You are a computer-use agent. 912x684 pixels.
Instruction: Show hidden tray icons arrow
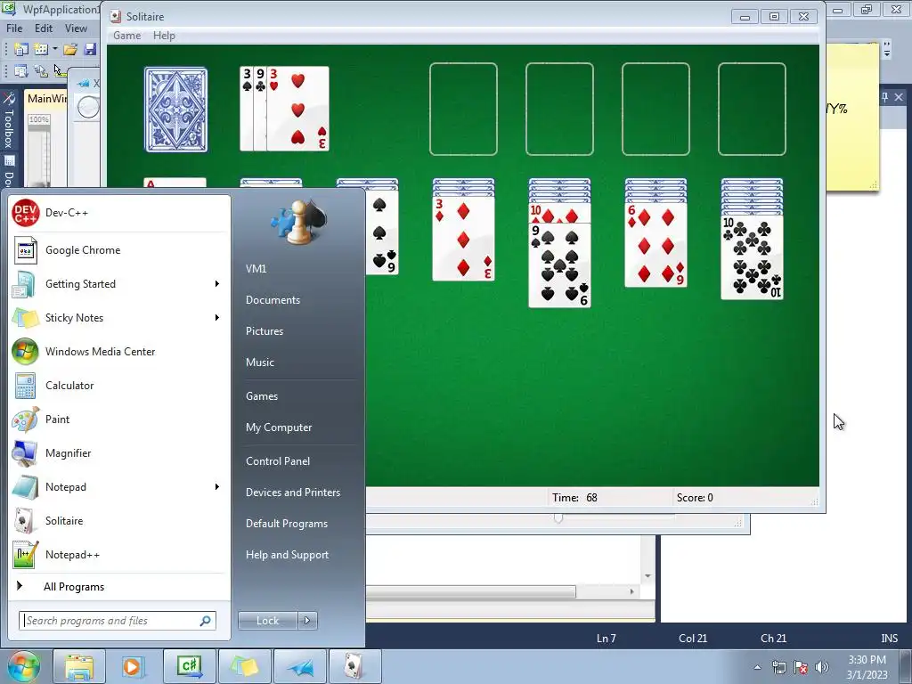click(x=757, y=667)
